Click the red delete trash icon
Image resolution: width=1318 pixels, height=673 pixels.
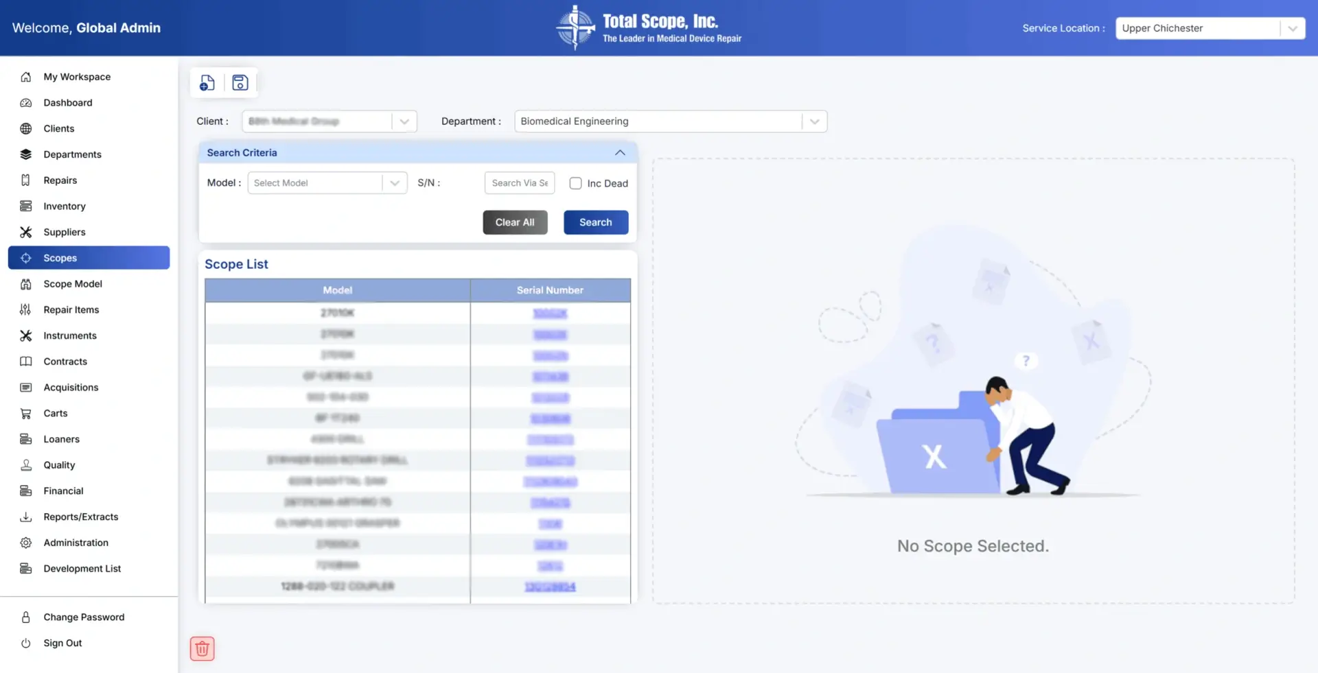coord(202,648)
